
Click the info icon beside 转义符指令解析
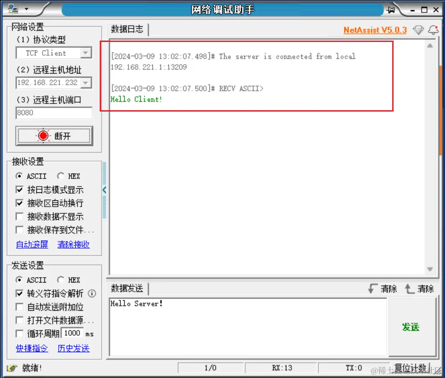(x=92, y=293)
